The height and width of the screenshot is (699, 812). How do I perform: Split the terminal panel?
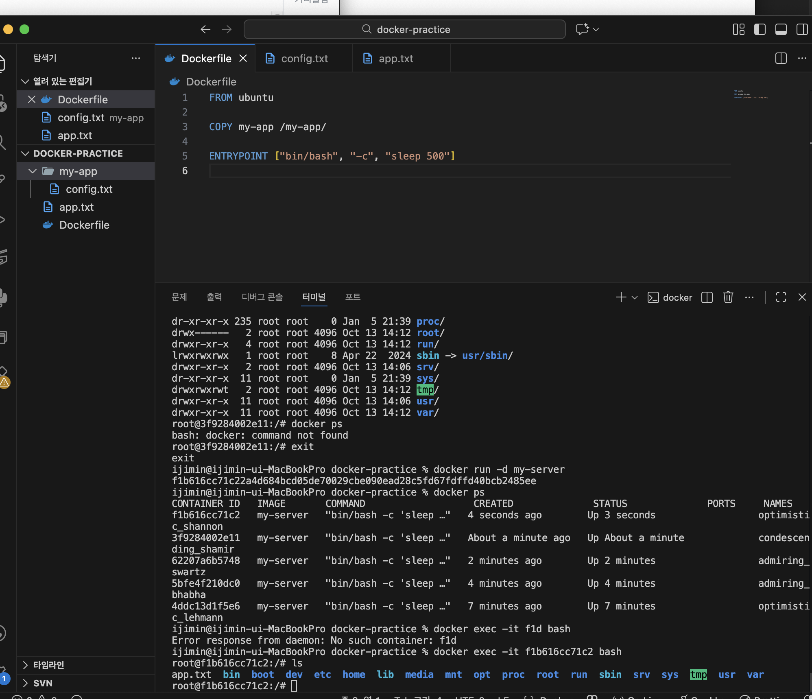(707, 297)
